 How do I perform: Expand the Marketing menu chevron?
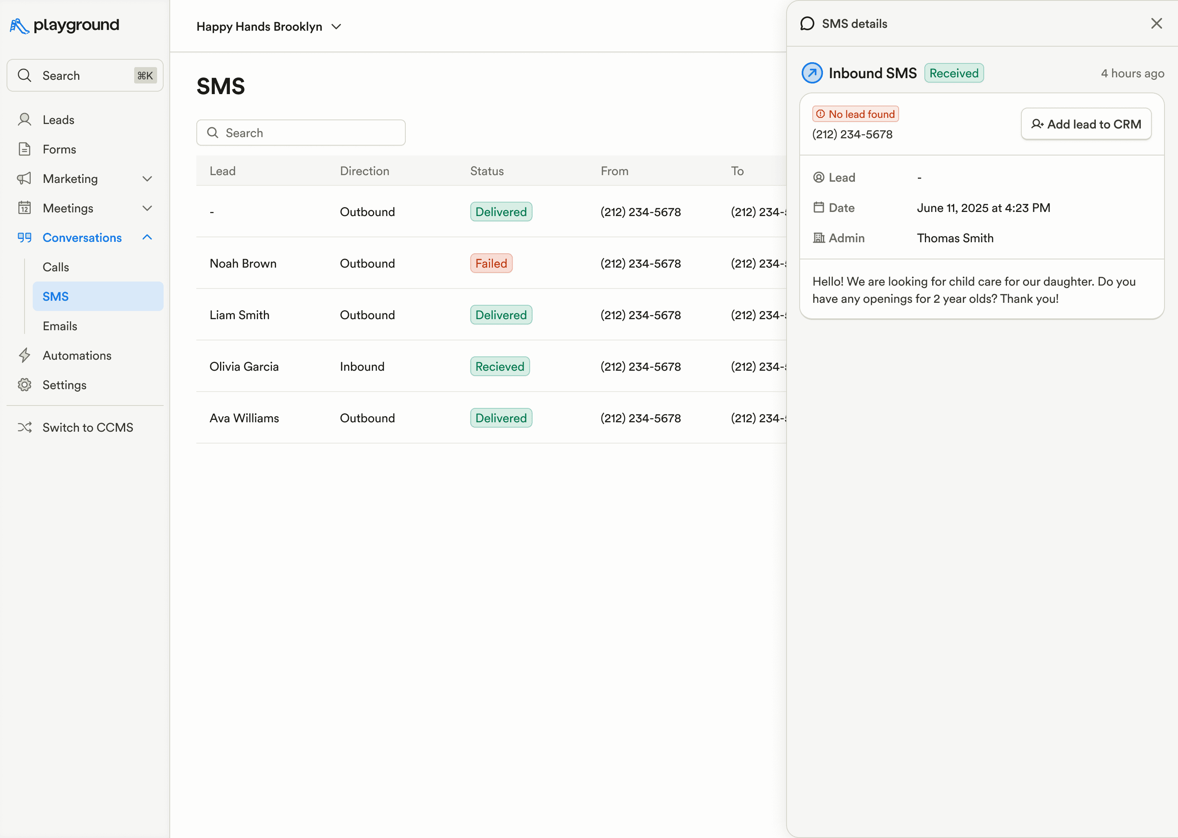pyautogui.click(x=147, y=178)
